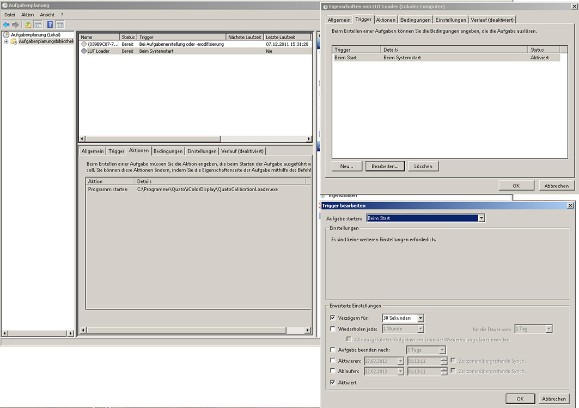Expand the Aufgabenplanungsbibliothek tree node
This screenshot has width=579, height=408.
[7, 41]
